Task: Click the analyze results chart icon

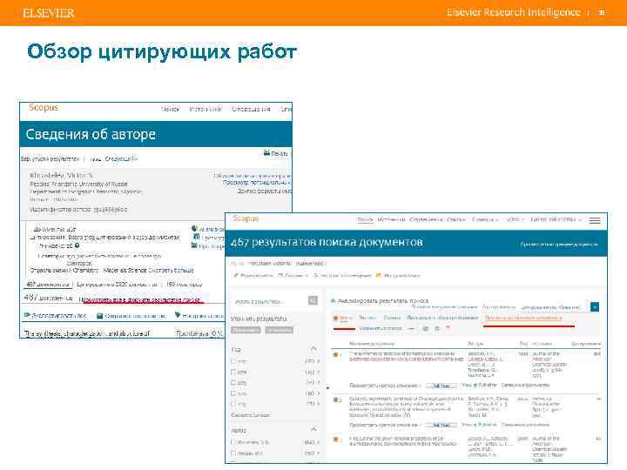Action: tap(333, 300)
